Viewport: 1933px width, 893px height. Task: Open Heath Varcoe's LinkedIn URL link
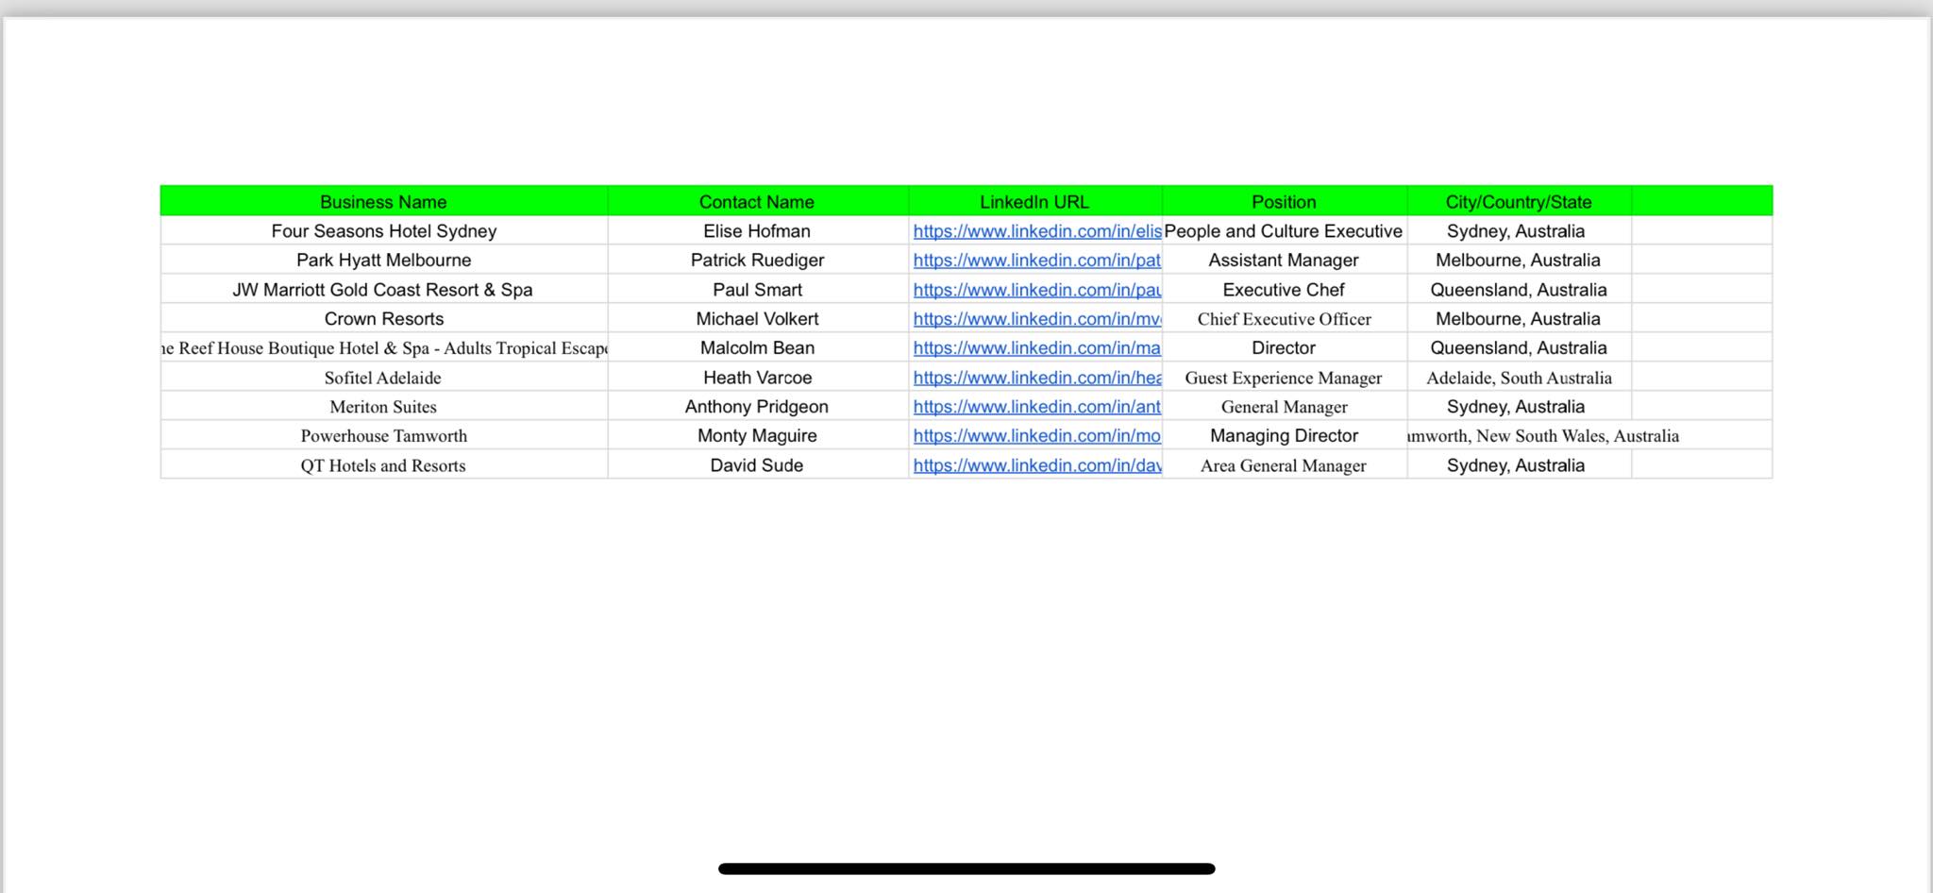pos(1036,378)
